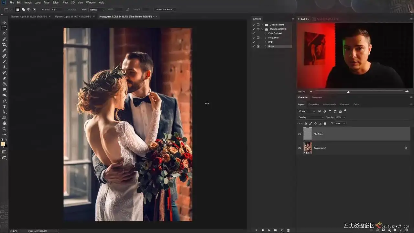Hide the Film Noise layer
Image resolution: width=414 pixels, height=233 pixels.
coord(300,134)
